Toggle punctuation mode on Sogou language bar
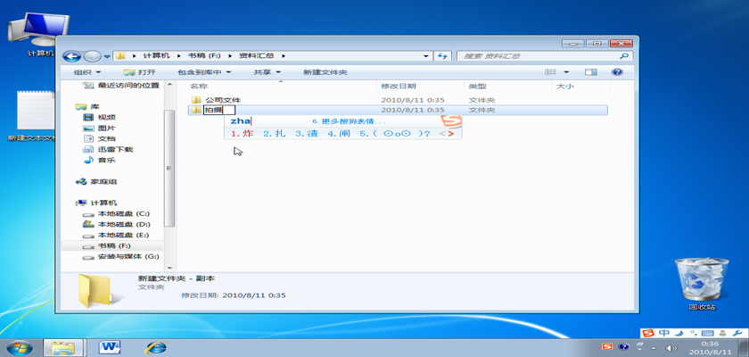Screen dimensions: 749x357 click(692, 334)
